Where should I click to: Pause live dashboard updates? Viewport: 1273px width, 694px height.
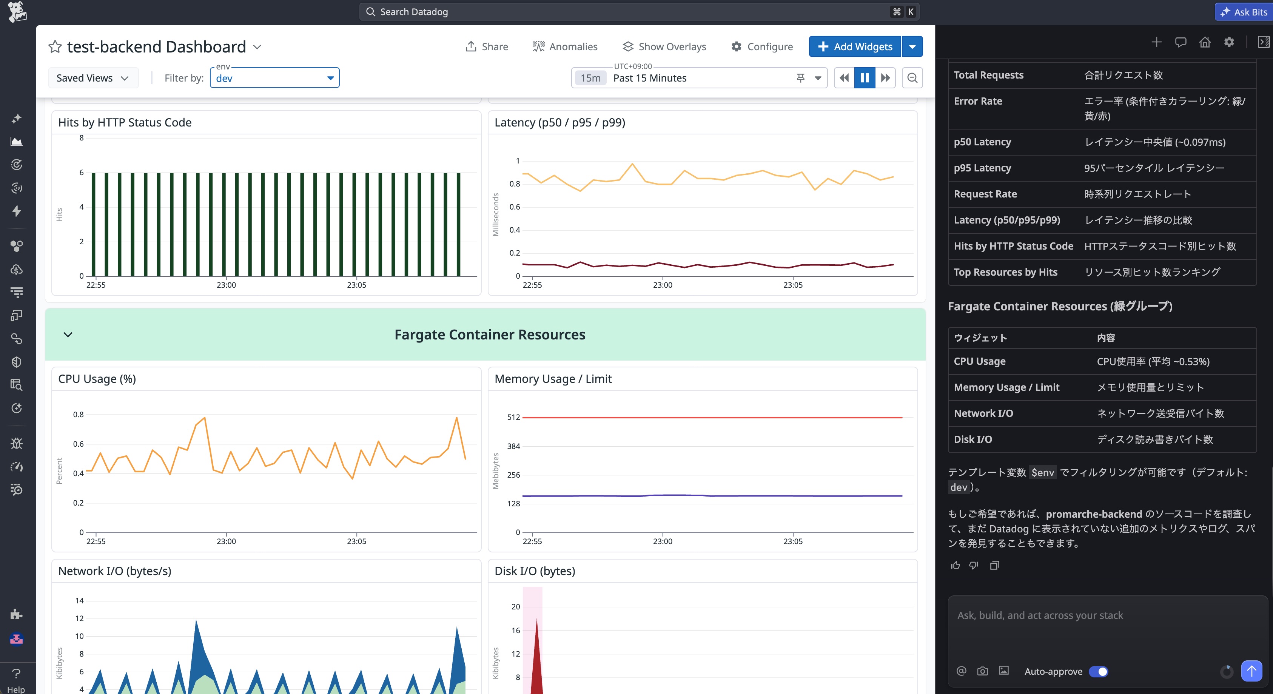[864, 78]
